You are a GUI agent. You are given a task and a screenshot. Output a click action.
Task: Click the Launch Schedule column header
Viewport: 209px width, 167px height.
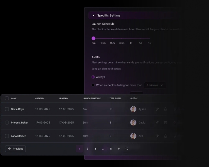(91, 98)
